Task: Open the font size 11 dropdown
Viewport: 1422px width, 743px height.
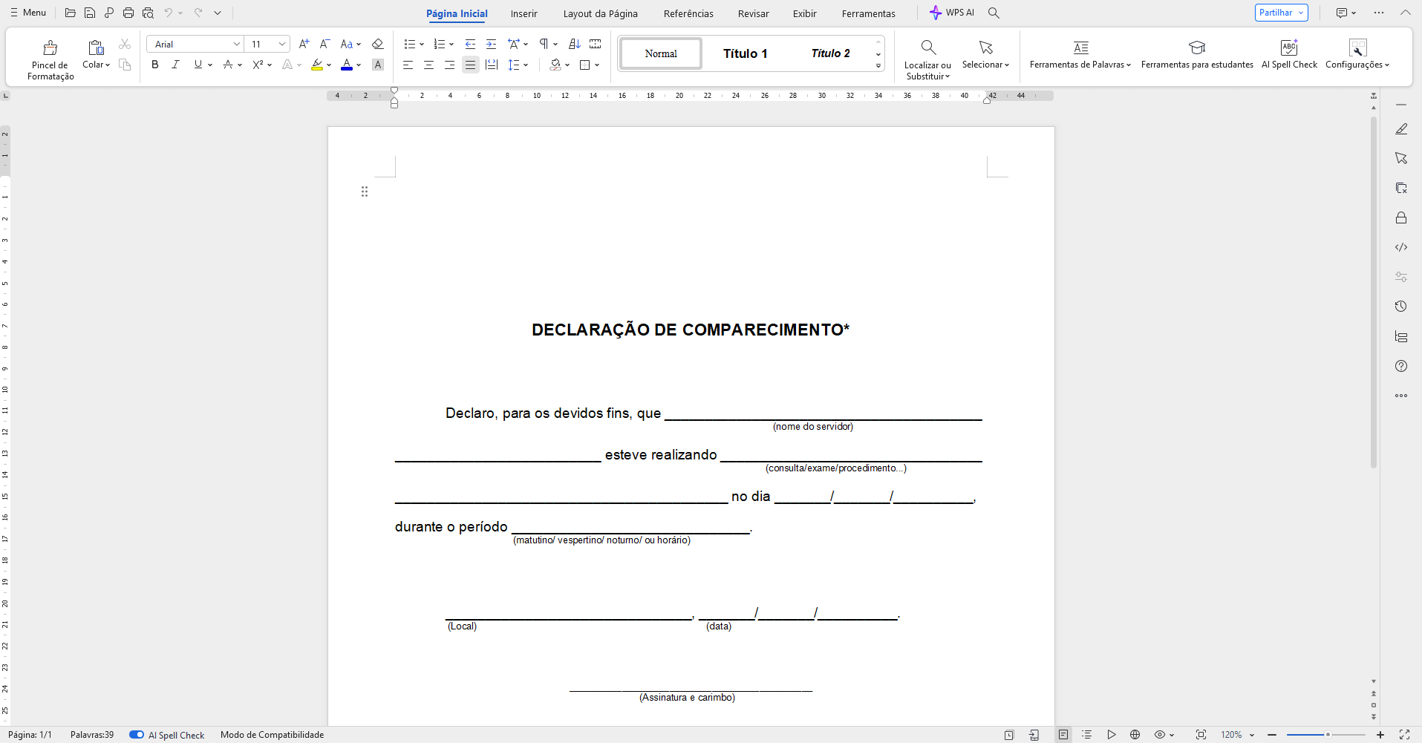Action: [282, 45]
